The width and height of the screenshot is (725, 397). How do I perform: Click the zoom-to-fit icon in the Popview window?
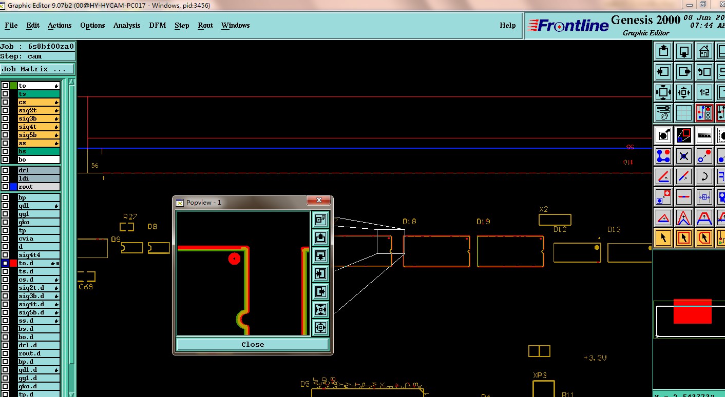tap(320, 310)
